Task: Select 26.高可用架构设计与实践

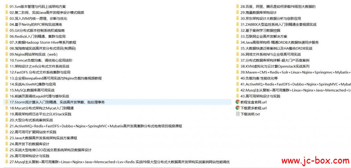Action: 29,156
